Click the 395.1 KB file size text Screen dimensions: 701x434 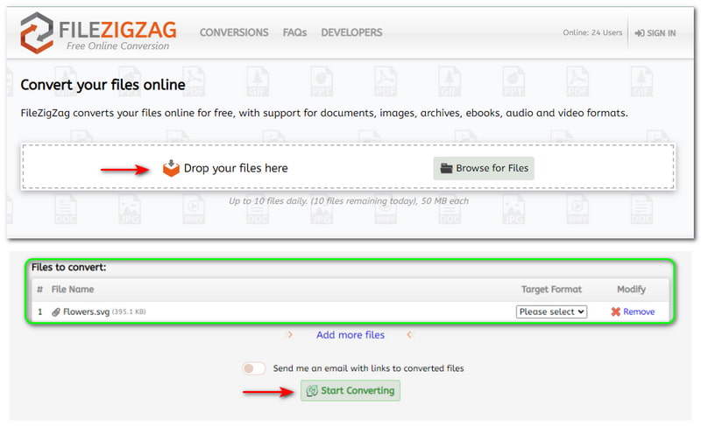coord(129,311)
